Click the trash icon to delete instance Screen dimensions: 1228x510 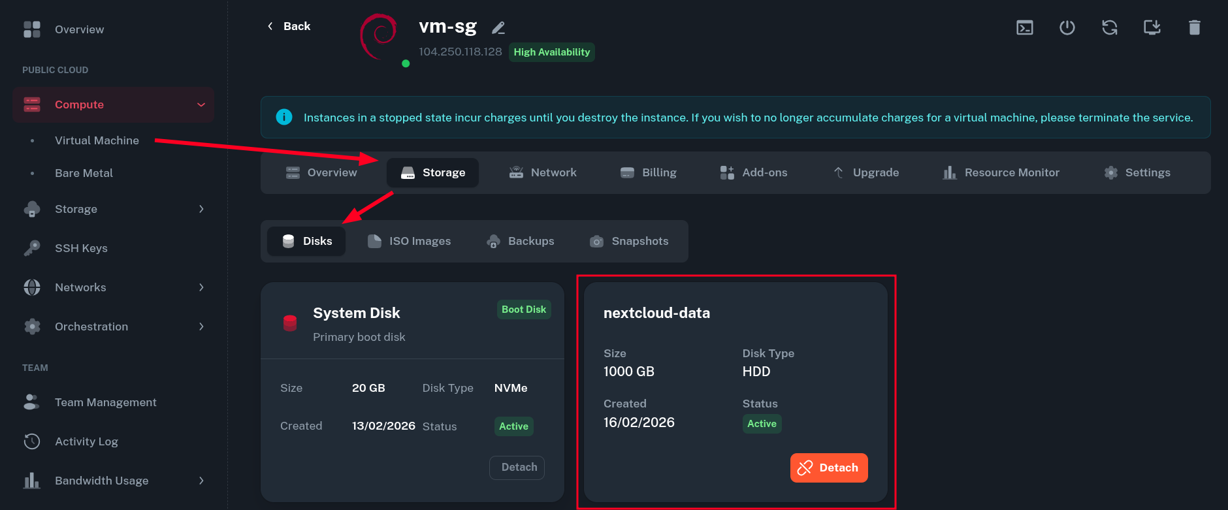(x=1195, y=27)
